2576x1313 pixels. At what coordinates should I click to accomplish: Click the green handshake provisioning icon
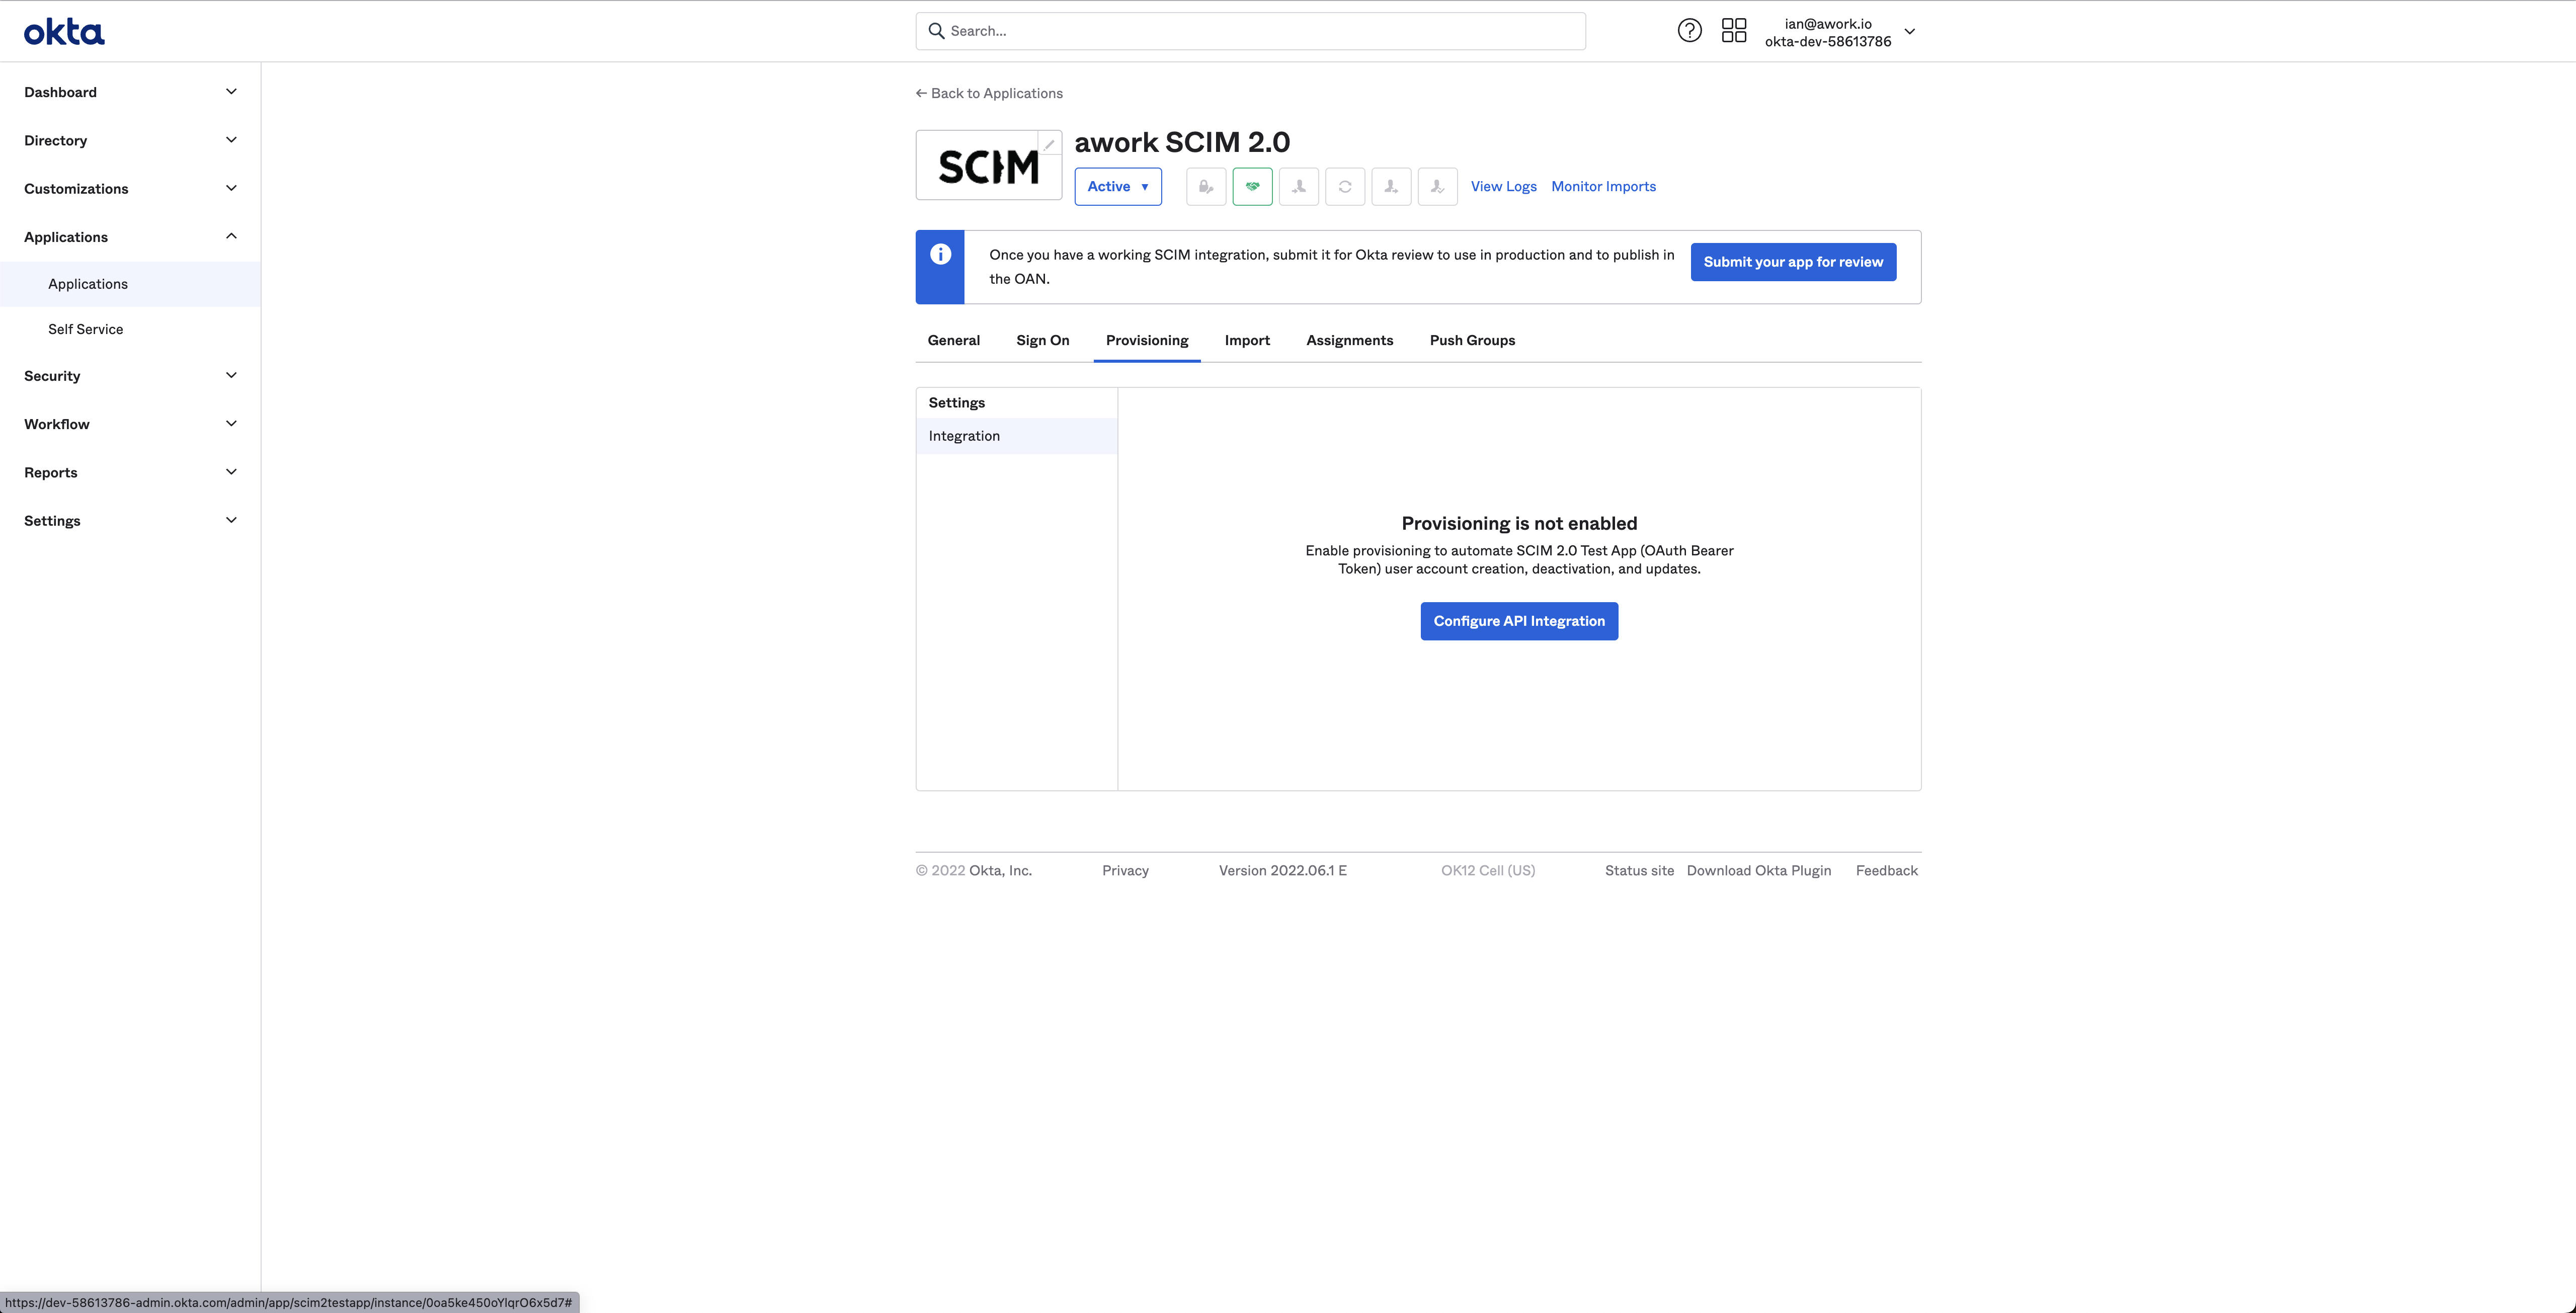(1252, 187)
